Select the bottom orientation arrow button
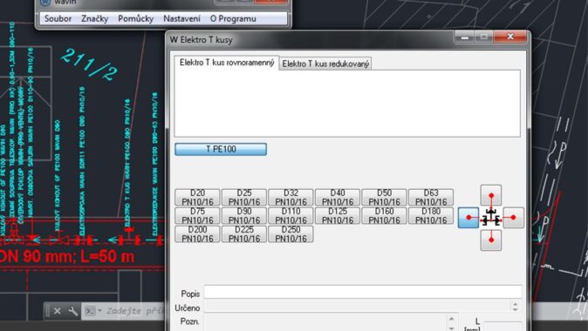 click(x=491, y=240)
